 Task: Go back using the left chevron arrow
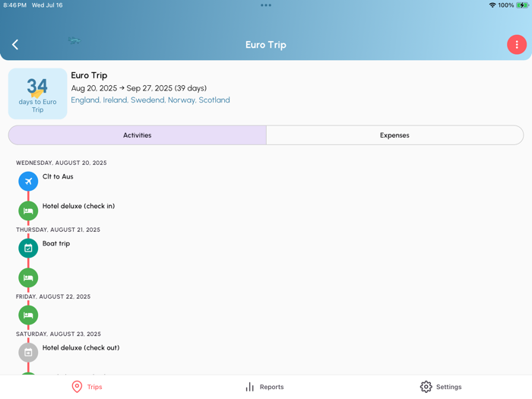(15, 44)
